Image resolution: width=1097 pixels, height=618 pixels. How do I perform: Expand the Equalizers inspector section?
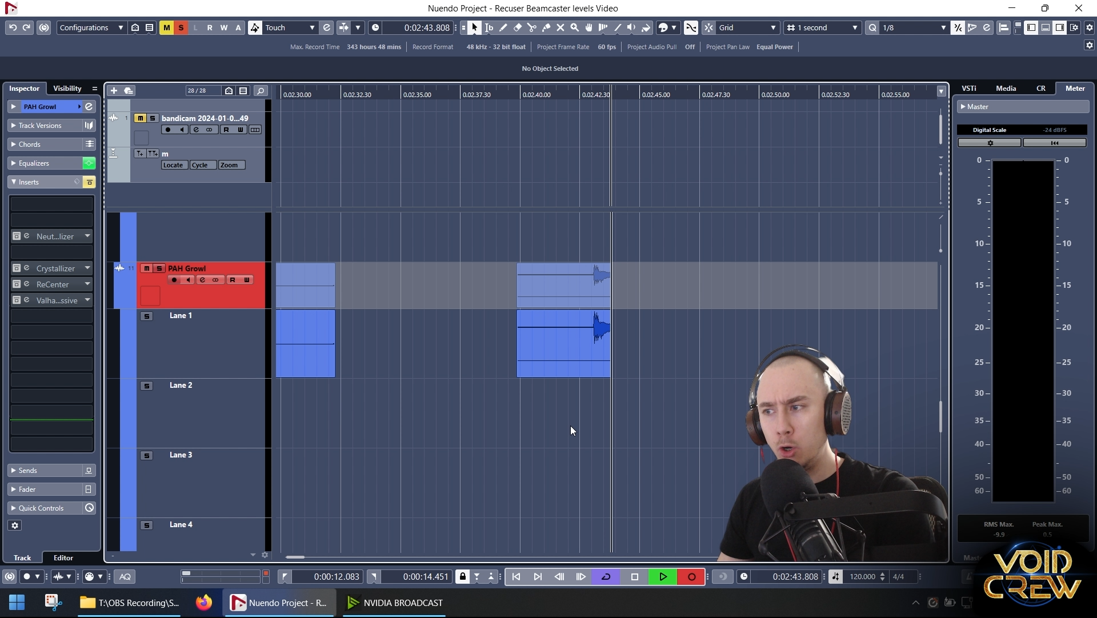(34, 163)
